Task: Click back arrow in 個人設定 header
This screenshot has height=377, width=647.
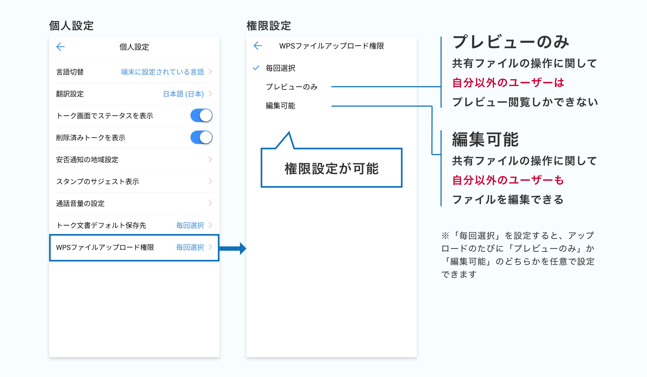Action: coord(60,47)
